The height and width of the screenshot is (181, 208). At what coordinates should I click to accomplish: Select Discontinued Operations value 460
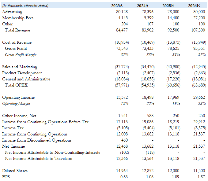click(124, 140)
